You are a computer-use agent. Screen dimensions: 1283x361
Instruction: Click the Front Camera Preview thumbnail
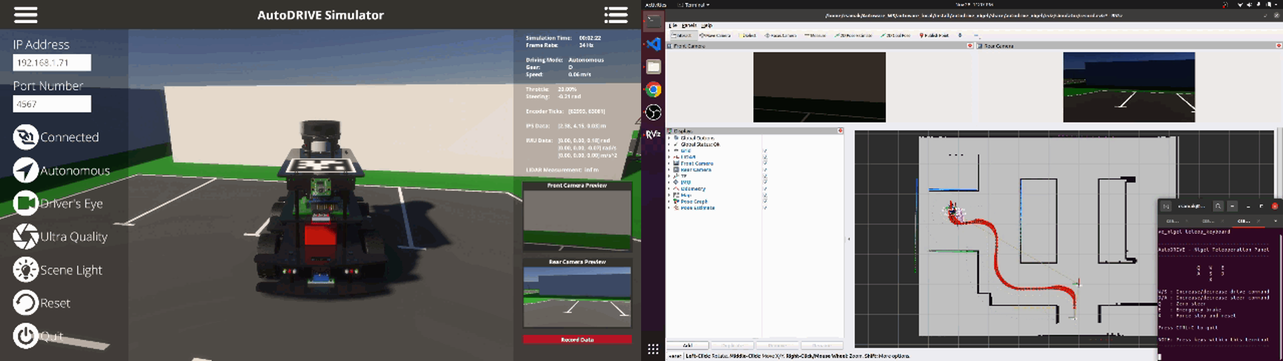point(577,221)
